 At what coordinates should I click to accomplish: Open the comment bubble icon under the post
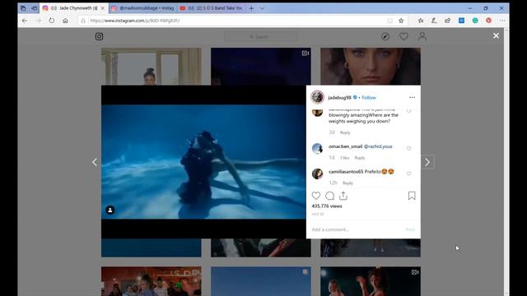pos(329,196)
